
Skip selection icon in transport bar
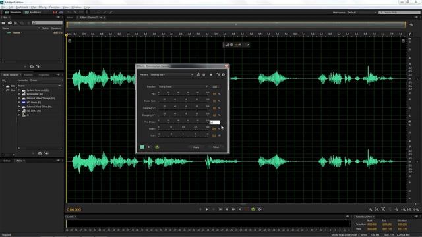click(260, 209)
